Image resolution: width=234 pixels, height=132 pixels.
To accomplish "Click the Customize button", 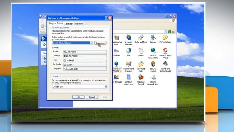I will (x=101, y=43).
